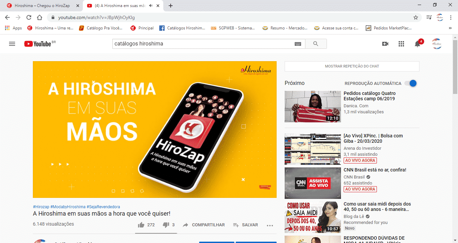
Task: Open the CNN Brasil live thumbnail
Action: (313, 183)
